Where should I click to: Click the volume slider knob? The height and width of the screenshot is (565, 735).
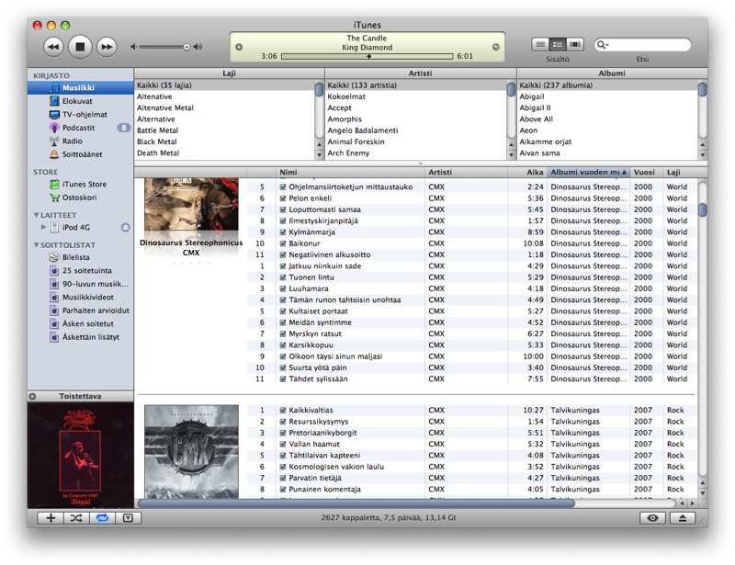(187, 47)
